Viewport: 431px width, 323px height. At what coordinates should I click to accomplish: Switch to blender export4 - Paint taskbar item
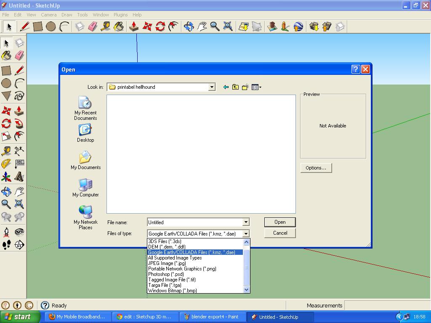point(212,317)
